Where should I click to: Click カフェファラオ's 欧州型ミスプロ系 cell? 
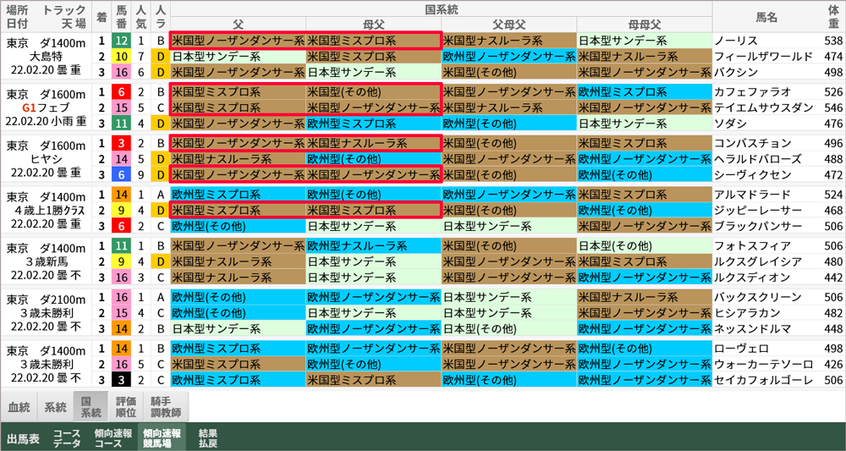tap(644, 91)
